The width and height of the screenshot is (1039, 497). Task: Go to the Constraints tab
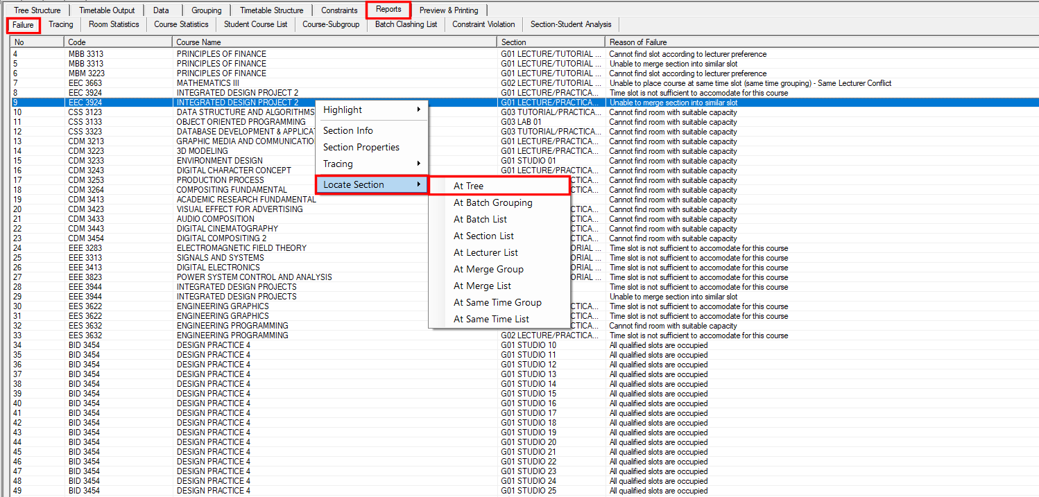coord(339,10)
